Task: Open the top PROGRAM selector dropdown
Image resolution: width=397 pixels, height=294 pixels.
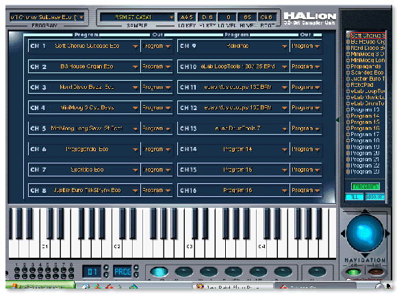Action: pyautogui.click(x=81, y=18)
